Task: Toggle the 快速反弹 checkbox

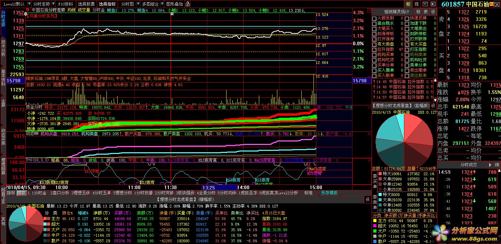Action: click(407, 18)
